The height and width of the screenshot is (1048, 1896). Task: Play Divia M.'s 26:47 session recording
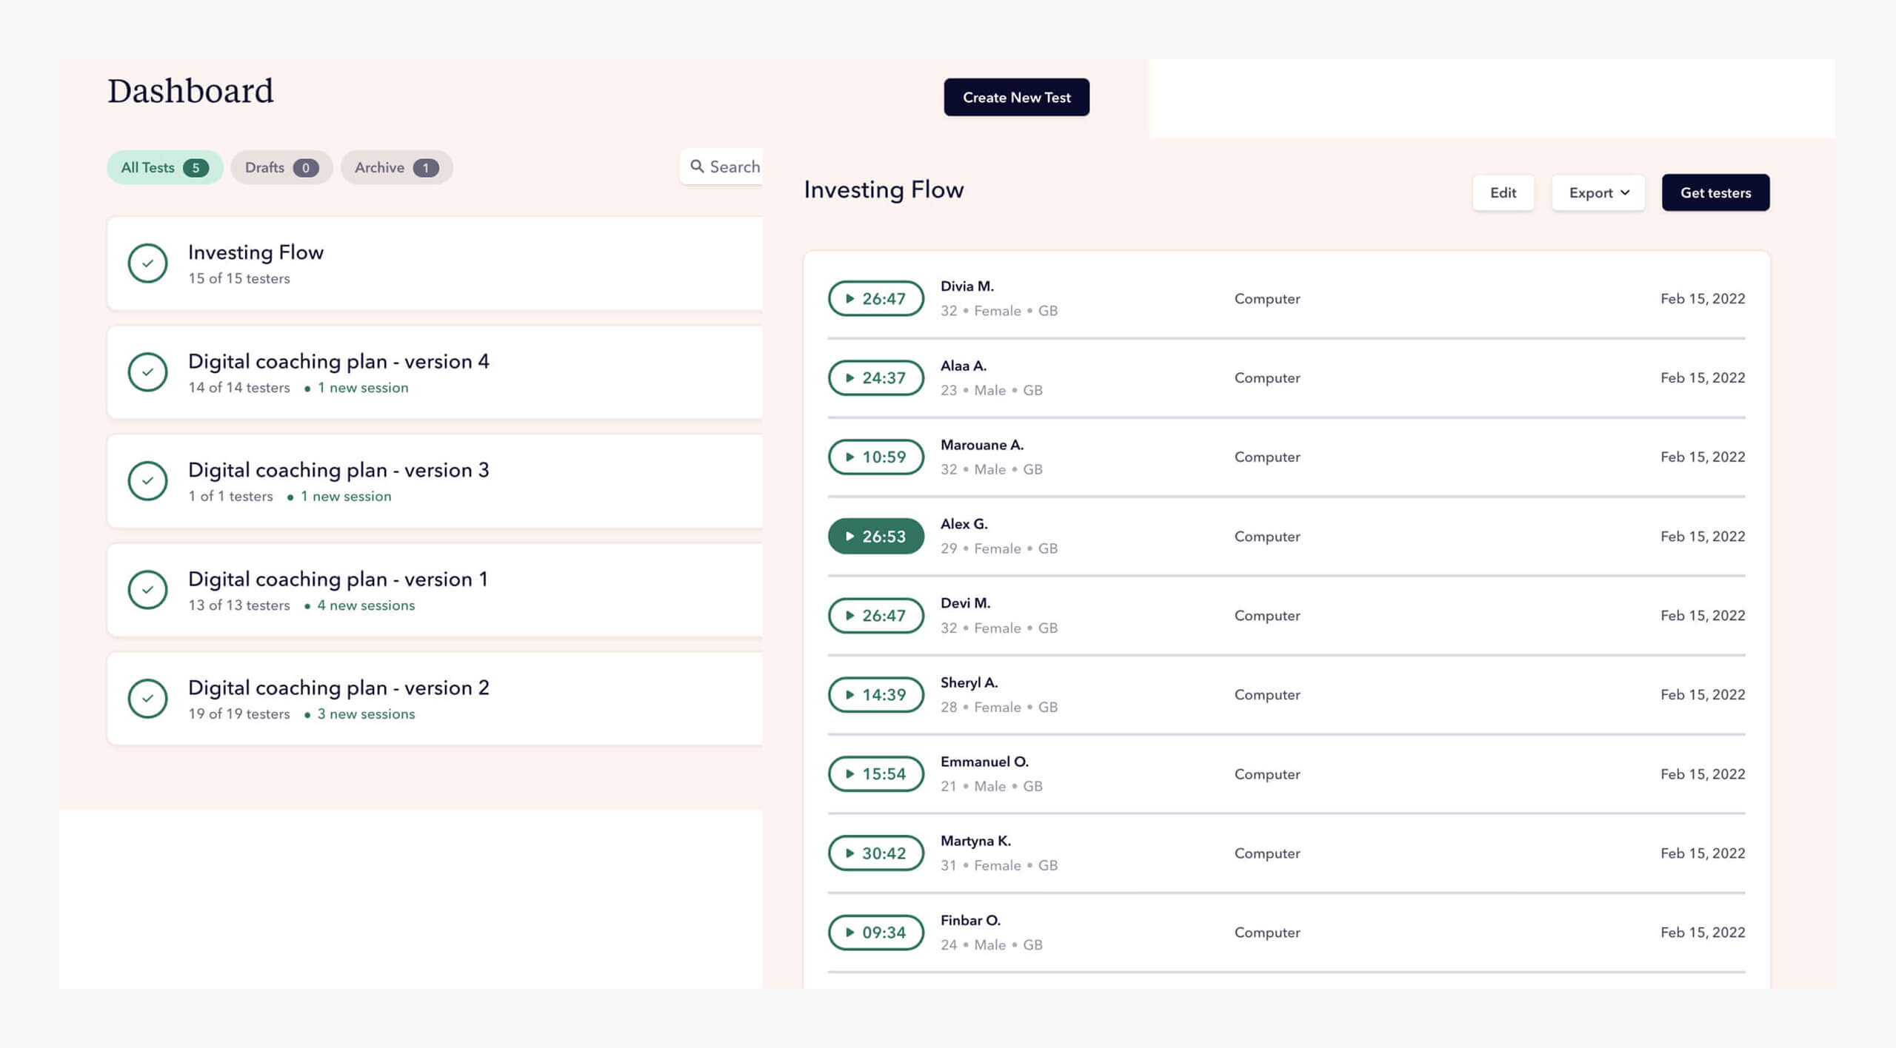coord(875,298)
